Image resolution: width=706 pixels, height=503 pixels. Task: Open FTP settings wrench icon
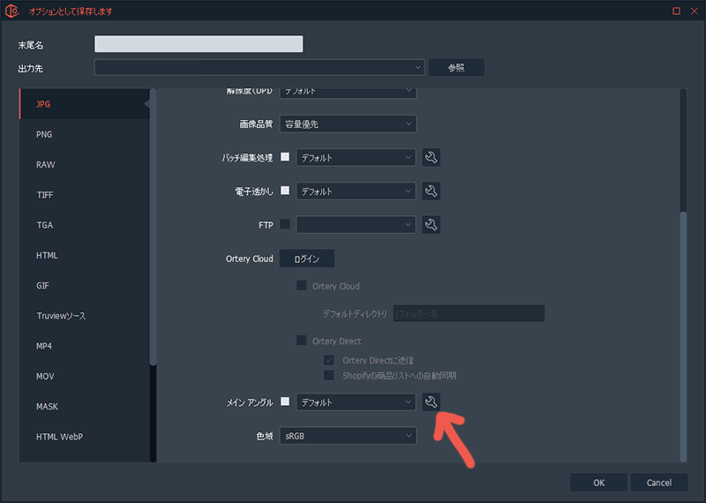pyautogui.click(x=431, y=225)
